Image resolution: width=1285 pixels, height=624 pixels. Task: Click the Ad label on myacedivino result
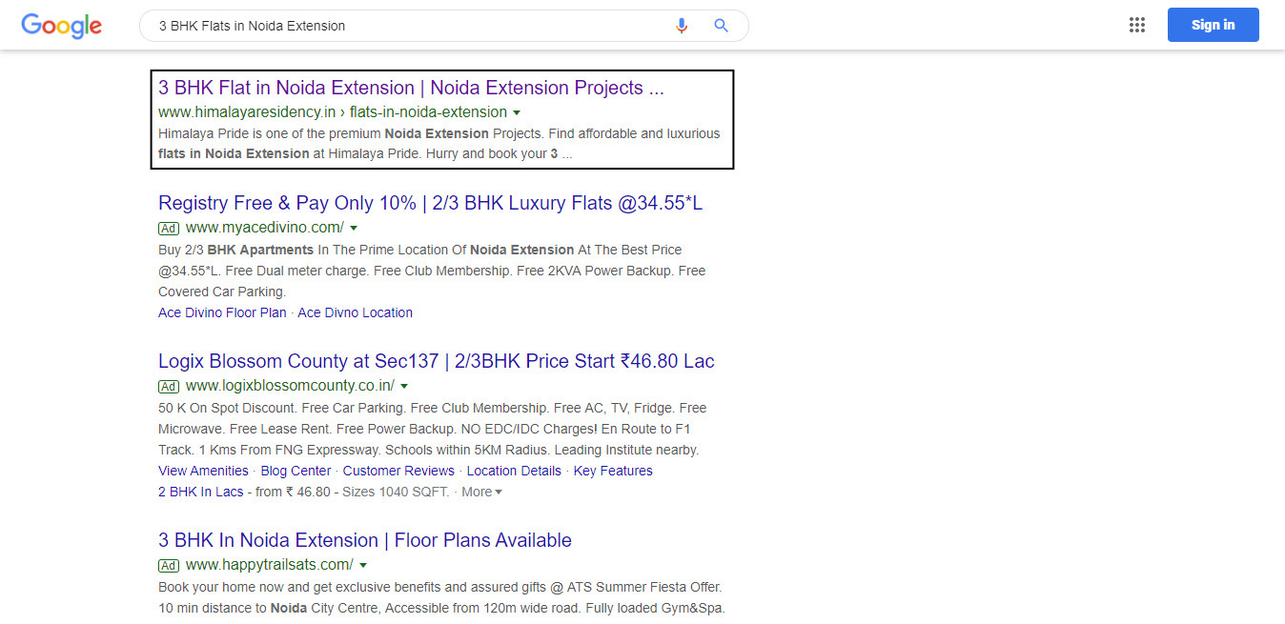[x=169, y=229]
